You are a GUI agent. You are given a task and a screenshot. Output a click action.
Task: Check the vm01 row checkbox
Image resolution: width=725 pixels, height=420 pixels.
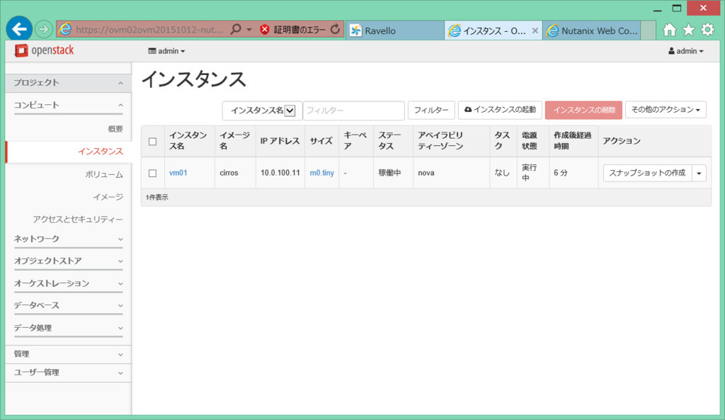[x=152, y=173]
